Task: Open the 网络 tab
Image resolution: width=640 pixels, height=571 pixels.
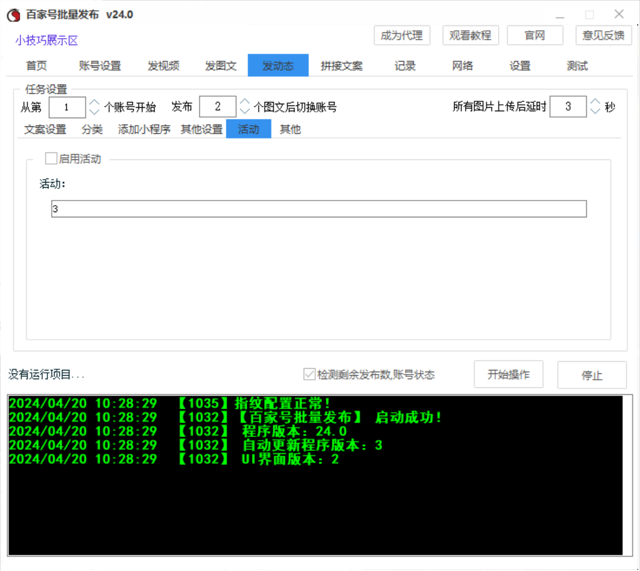Action: pyautogui.click(x=463, y=66)
